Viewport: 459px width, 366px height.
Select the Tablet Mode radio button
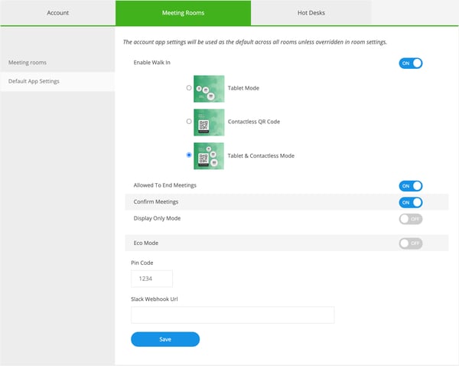[189, 88]
